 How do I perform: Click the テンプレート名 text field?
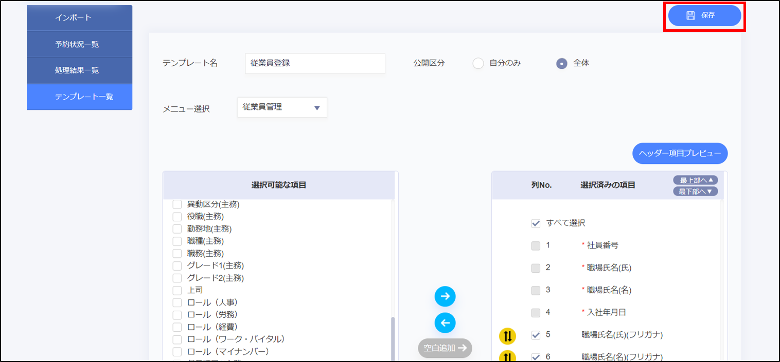coord(315,64)
